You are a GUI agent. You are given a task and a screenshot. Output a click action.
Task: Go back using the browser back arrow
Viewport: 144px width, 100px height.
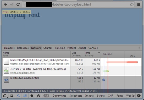tap(5, 4)
